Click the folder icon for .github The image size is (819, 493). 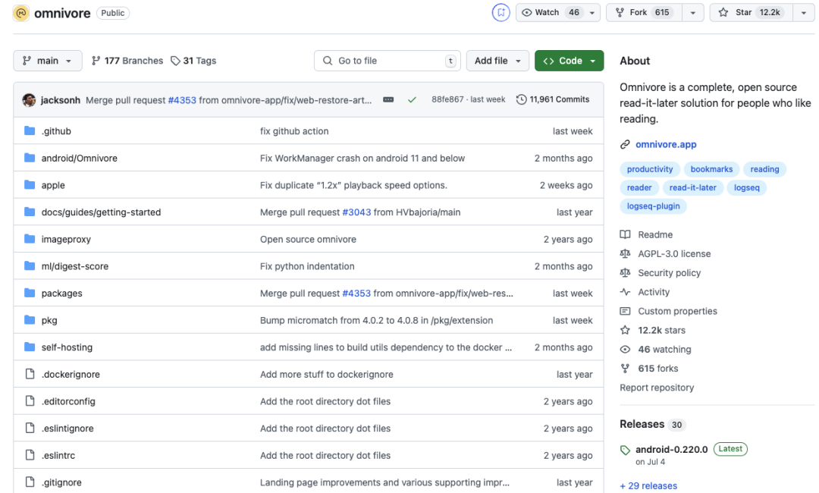pos(30,130)
